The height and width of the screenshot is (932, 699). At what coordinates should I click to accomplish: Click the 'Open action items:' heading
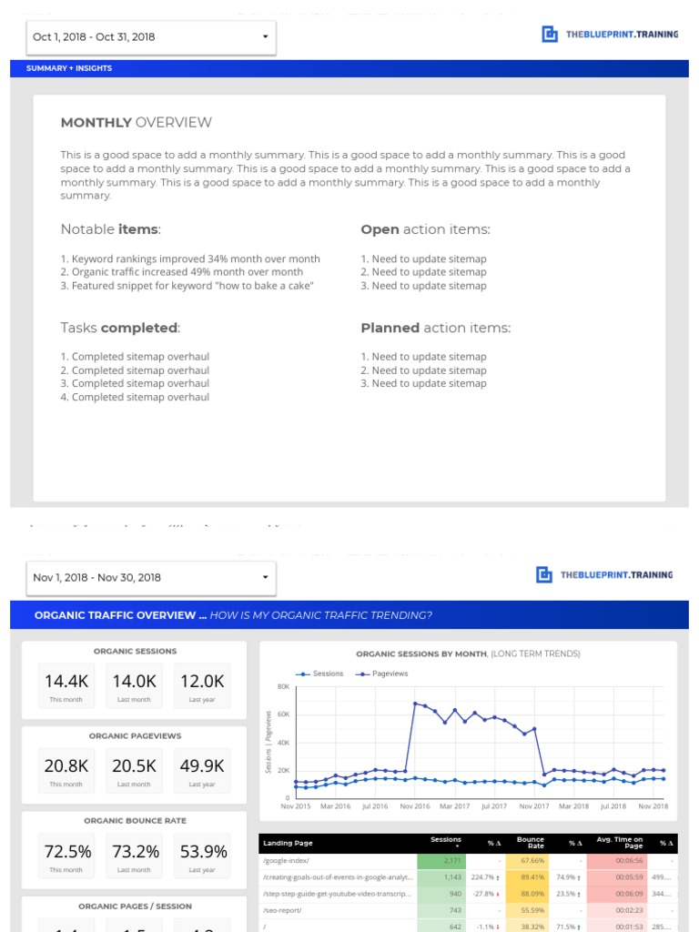(x=426, y=229)
